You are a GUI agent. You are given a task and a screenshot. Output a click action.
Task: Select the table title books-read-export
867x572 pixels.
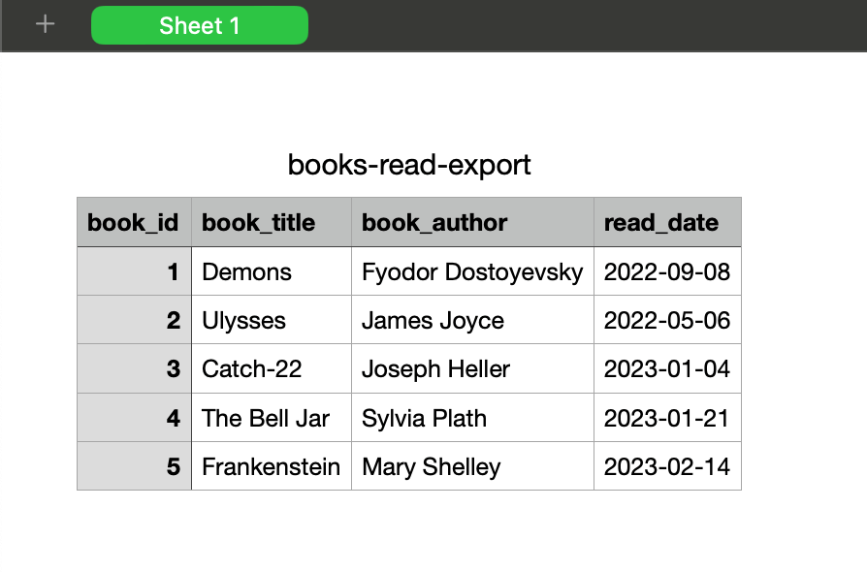point(409,165)
